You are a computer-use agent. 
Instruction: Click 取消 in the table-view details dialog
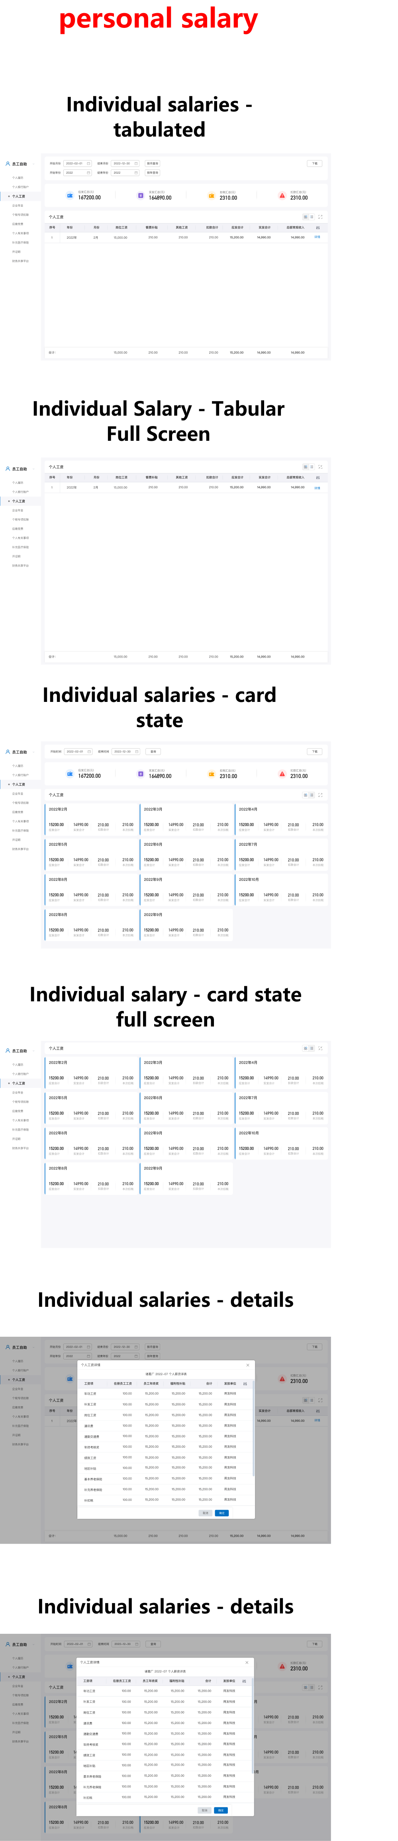[206, 1513]
